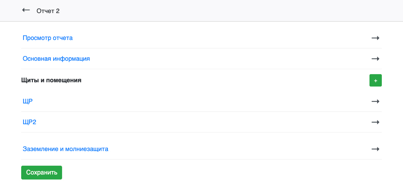403x196 pixels.
Task: Return to the previous page from Отчет 2
Action: (x=26, y=10)
